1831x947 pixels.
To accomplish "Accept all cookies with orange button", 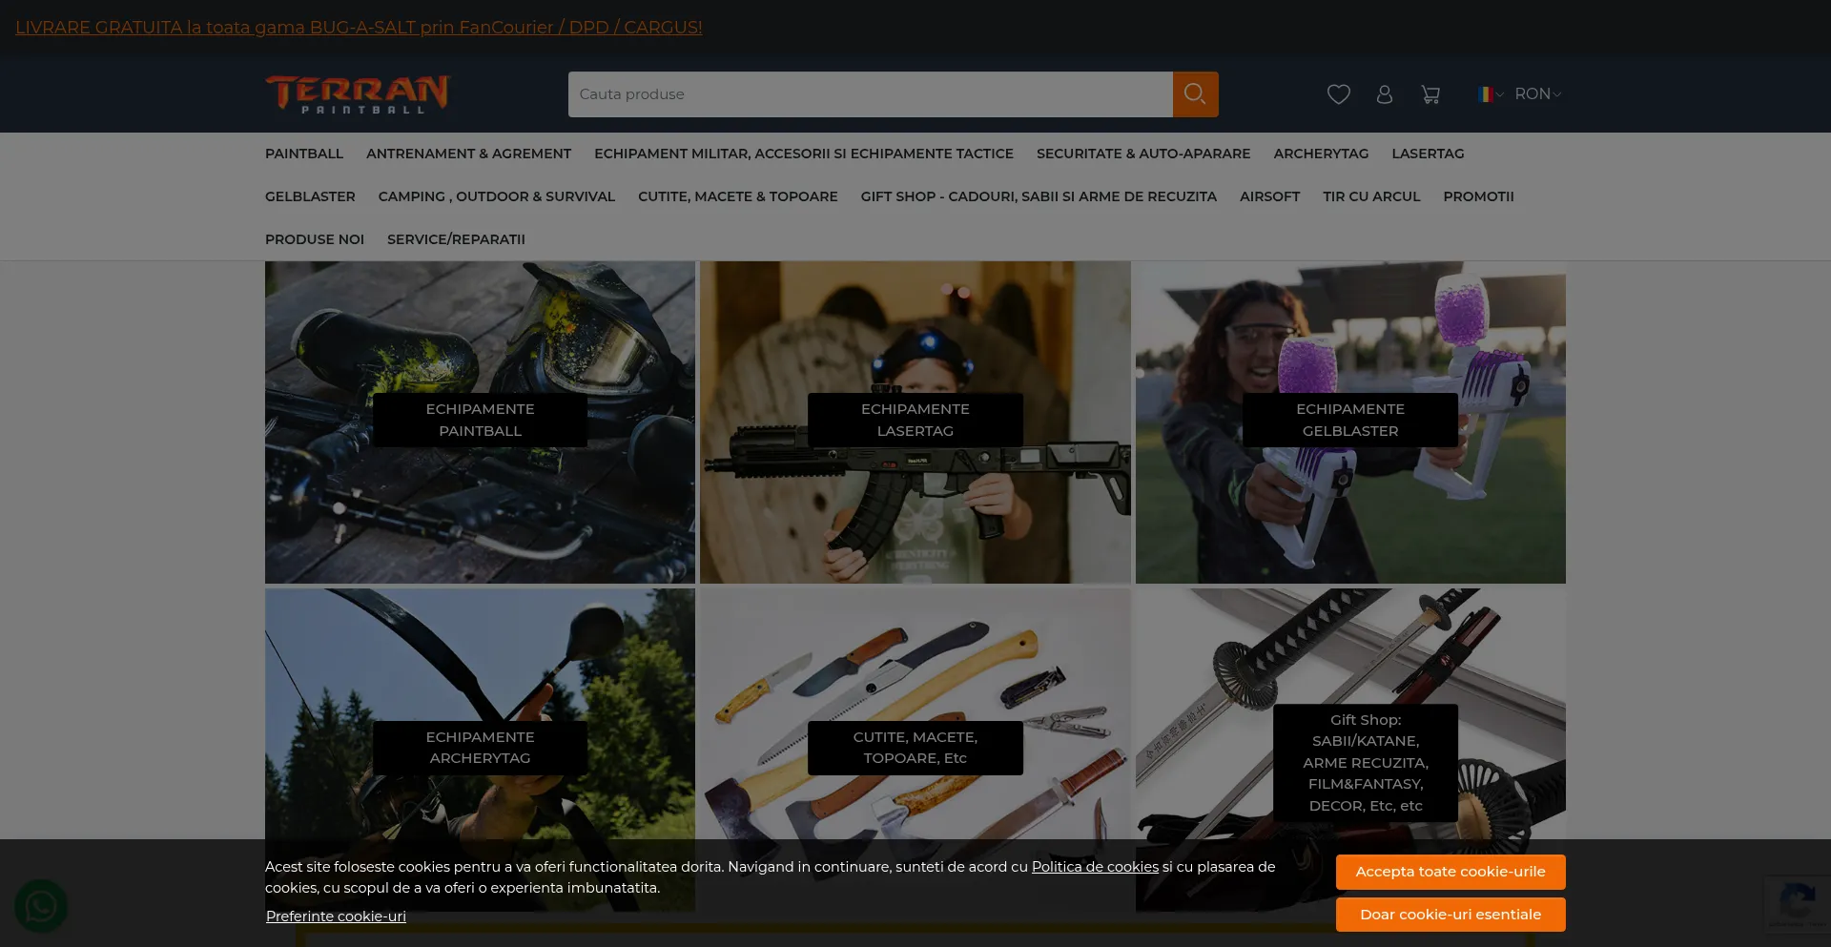I will (1450, 872).
